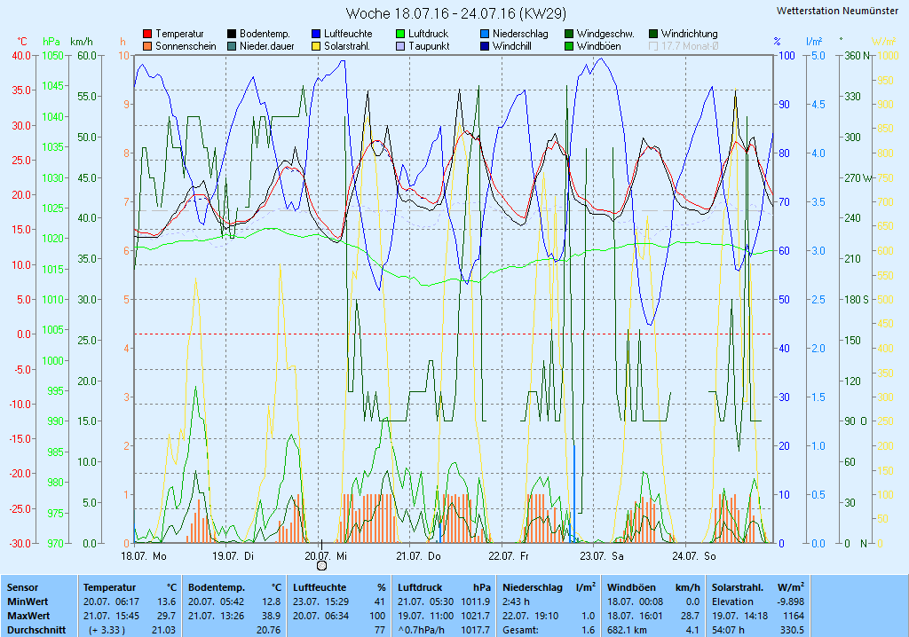The height and width of the screenshot is (637, 909).
Task: Click the Temperatur column header in table
Action: click(109, 587)
